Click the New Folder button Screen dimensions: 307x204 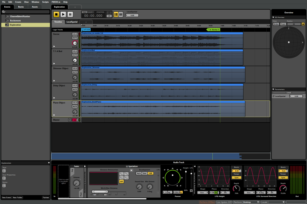point(18,197)
